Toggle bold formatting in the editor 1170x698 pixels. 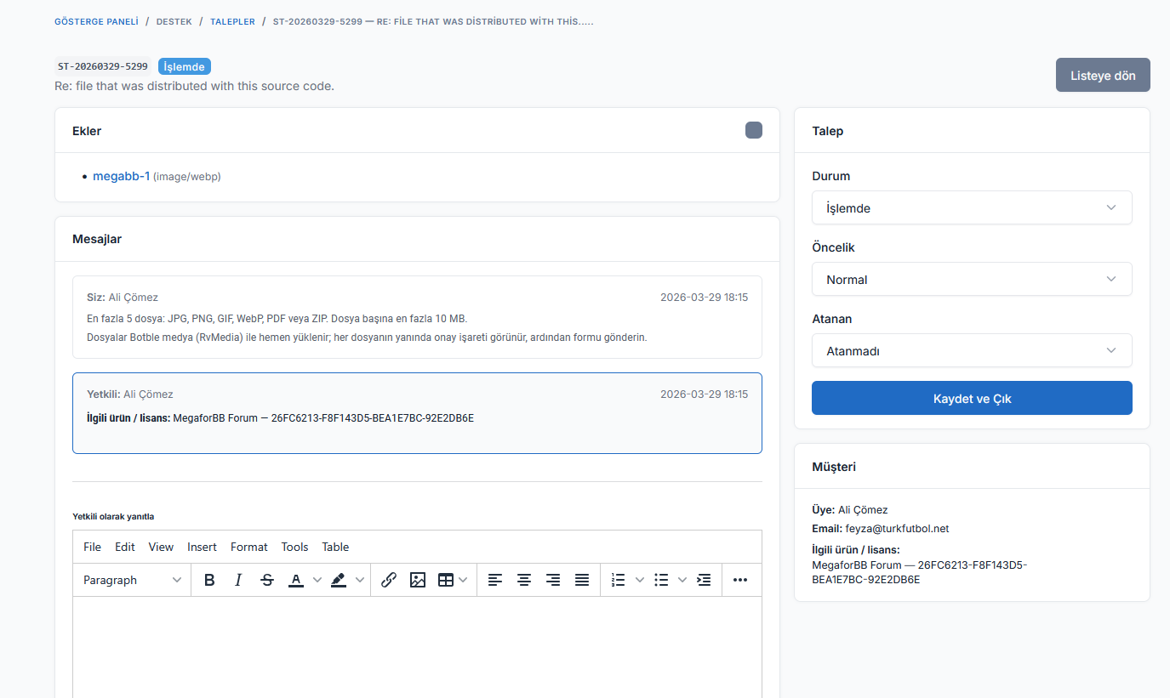pyautogui.click(x=209, y=580)
